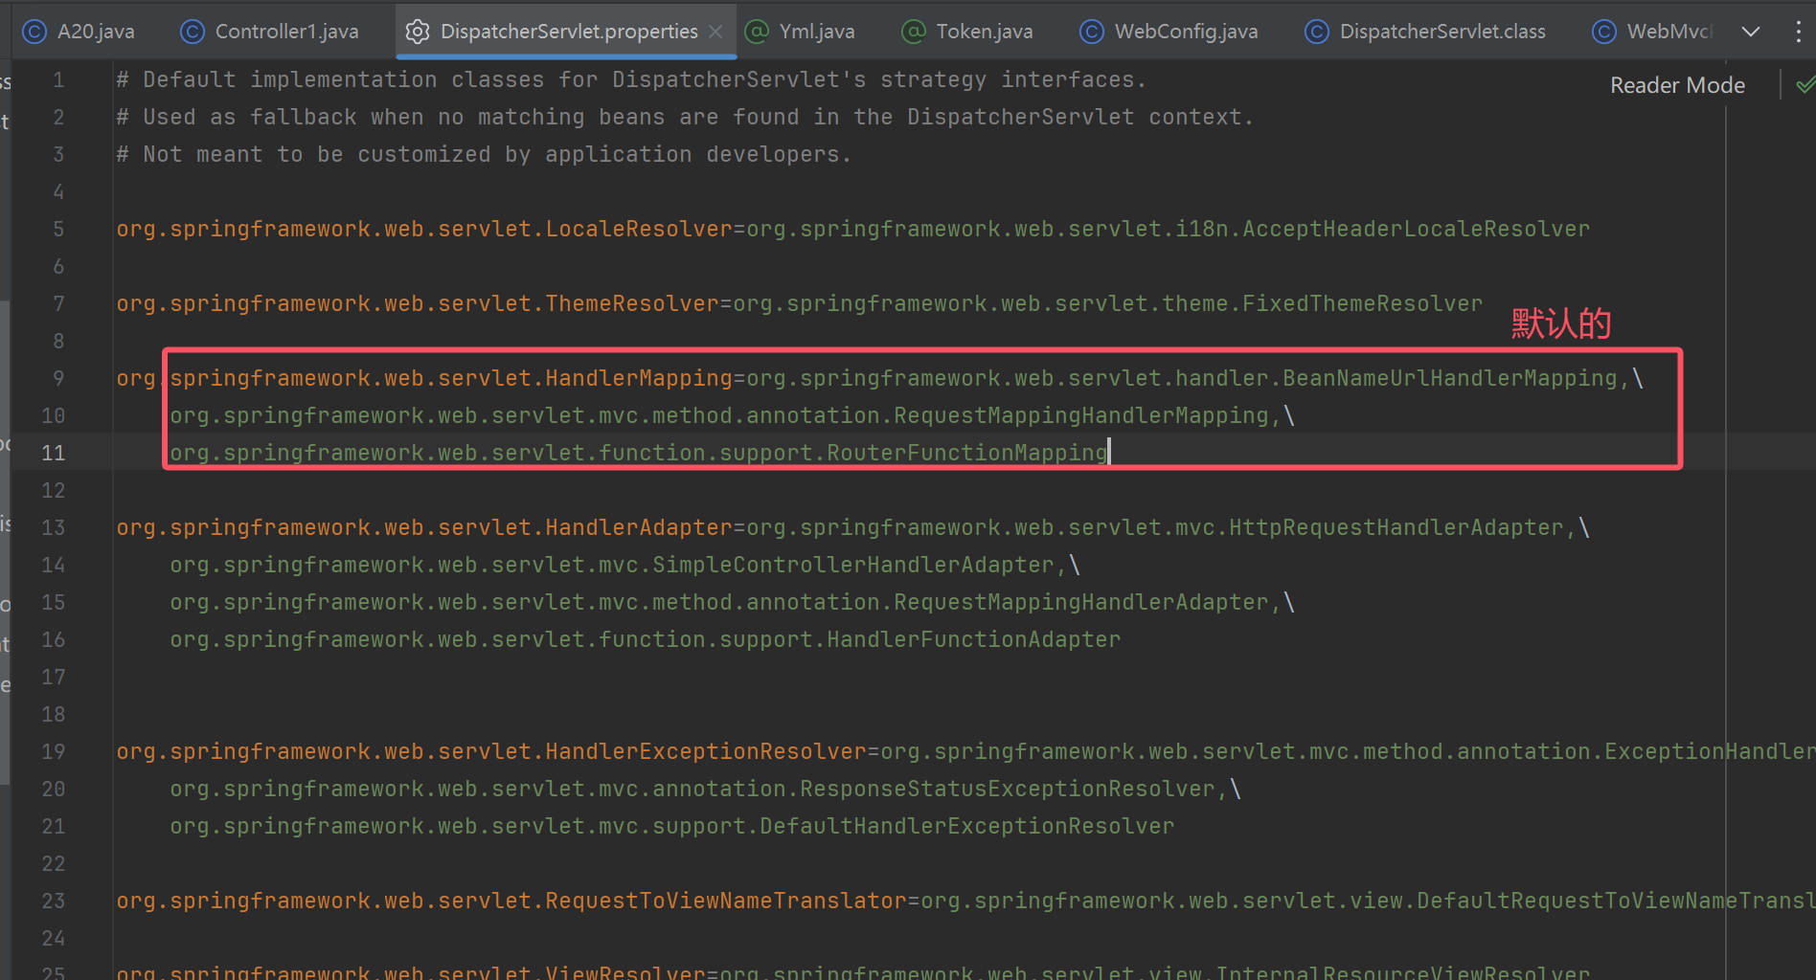
Task: Open the editor tabs options menu
Action: point(1798,32)
